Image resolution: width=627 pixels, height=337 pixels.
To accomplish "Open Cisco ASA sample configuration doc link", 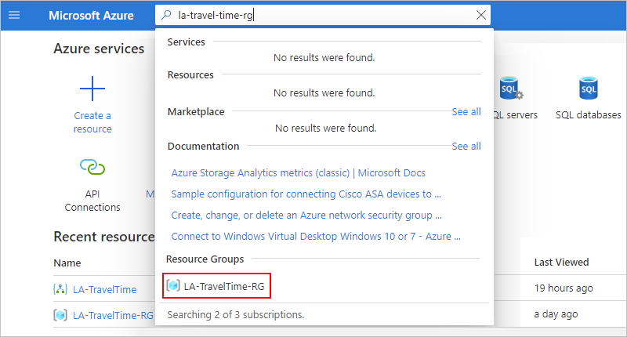I will [x=306, y=194].
